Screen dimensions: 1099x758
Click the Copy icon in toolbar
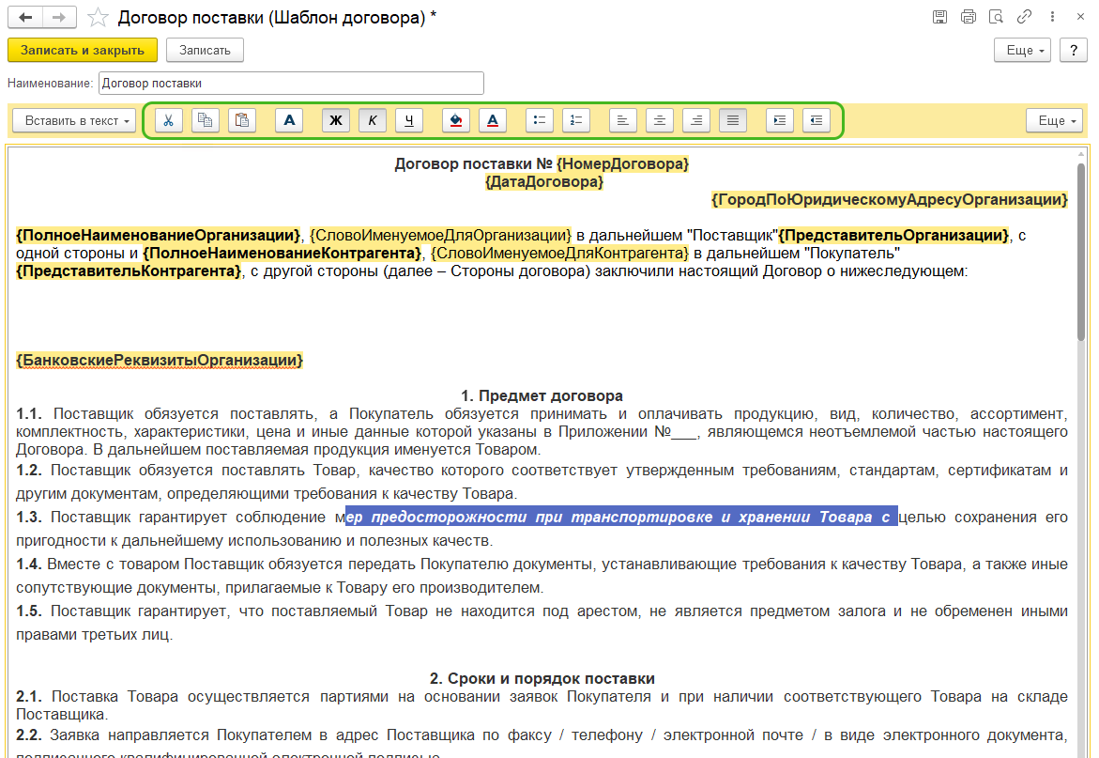pyautogui.click(x=205, y=120)
